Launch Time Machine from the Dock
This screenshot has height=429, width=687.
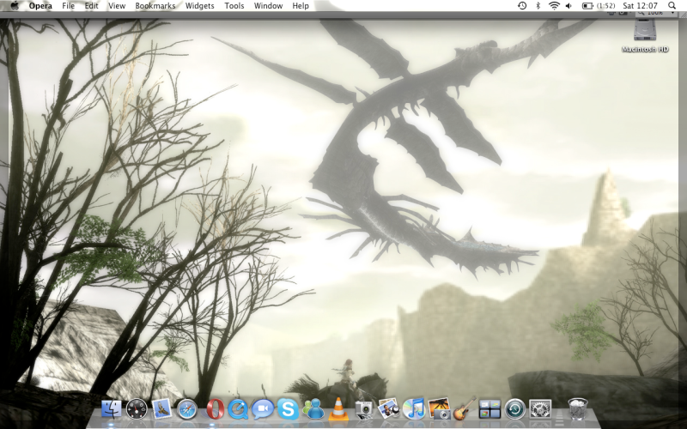[515, 409]
